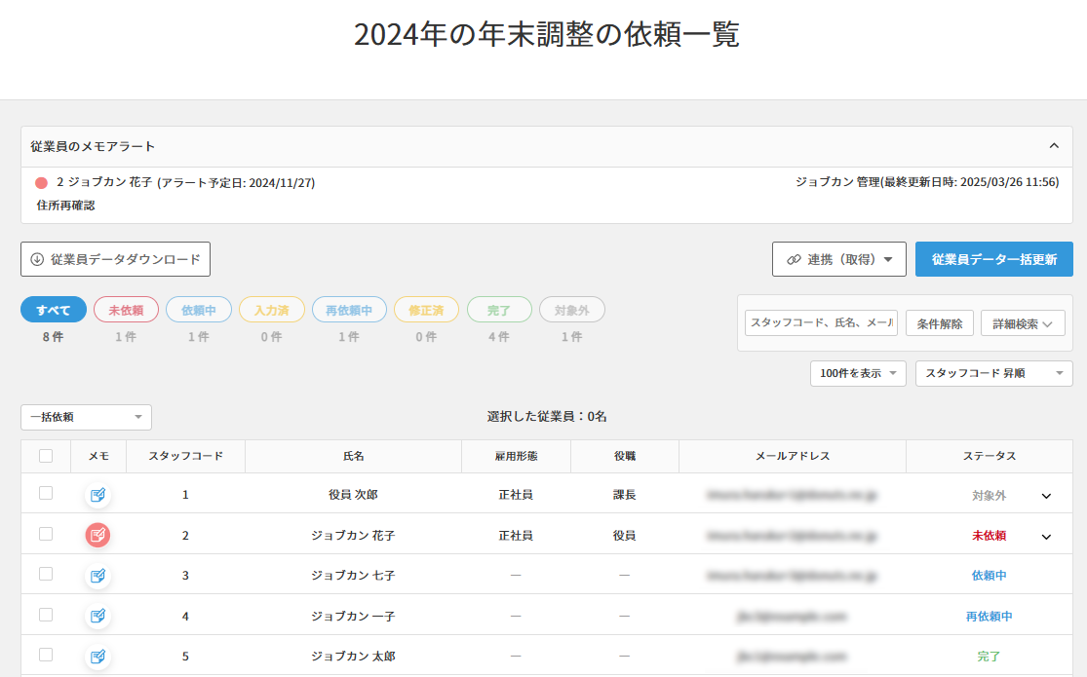Image resolution: width=1087 pixels, height=677 pixels.
Task: Click the 正社員 cell in 役員 次郎 row
Action: [x=516, y=495]
